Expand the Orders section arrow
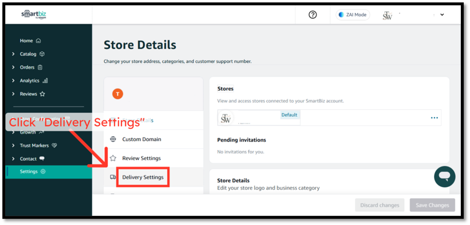Viewport: 470px width, 225px height. [x=13, y=67]
